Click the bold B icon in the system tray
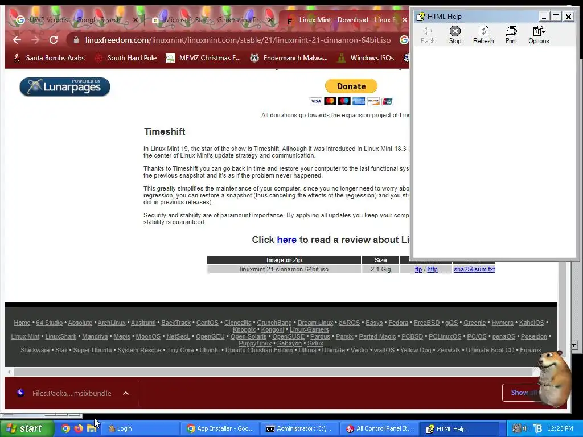 [537, 428]
